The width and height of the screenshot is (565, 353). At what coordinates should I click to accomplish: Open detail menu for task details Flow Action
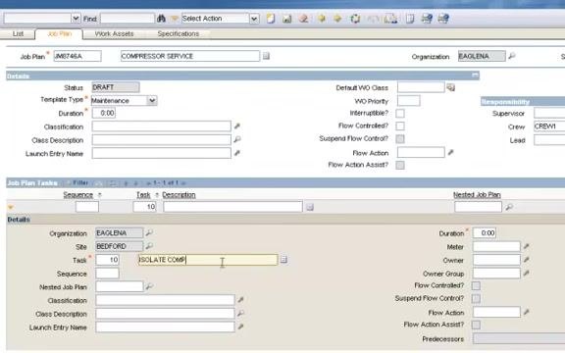tap(526, 312)
